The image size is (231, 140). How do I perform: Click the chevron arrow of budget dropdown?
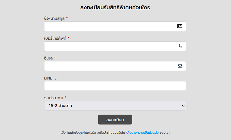click(183, 106)
